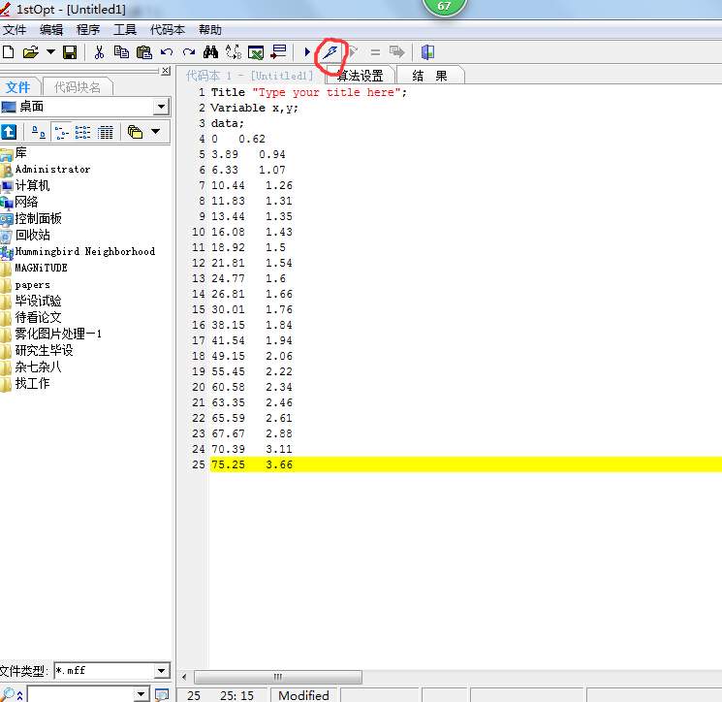Click the horizontal scrollbar thumb under the editor

278,677
